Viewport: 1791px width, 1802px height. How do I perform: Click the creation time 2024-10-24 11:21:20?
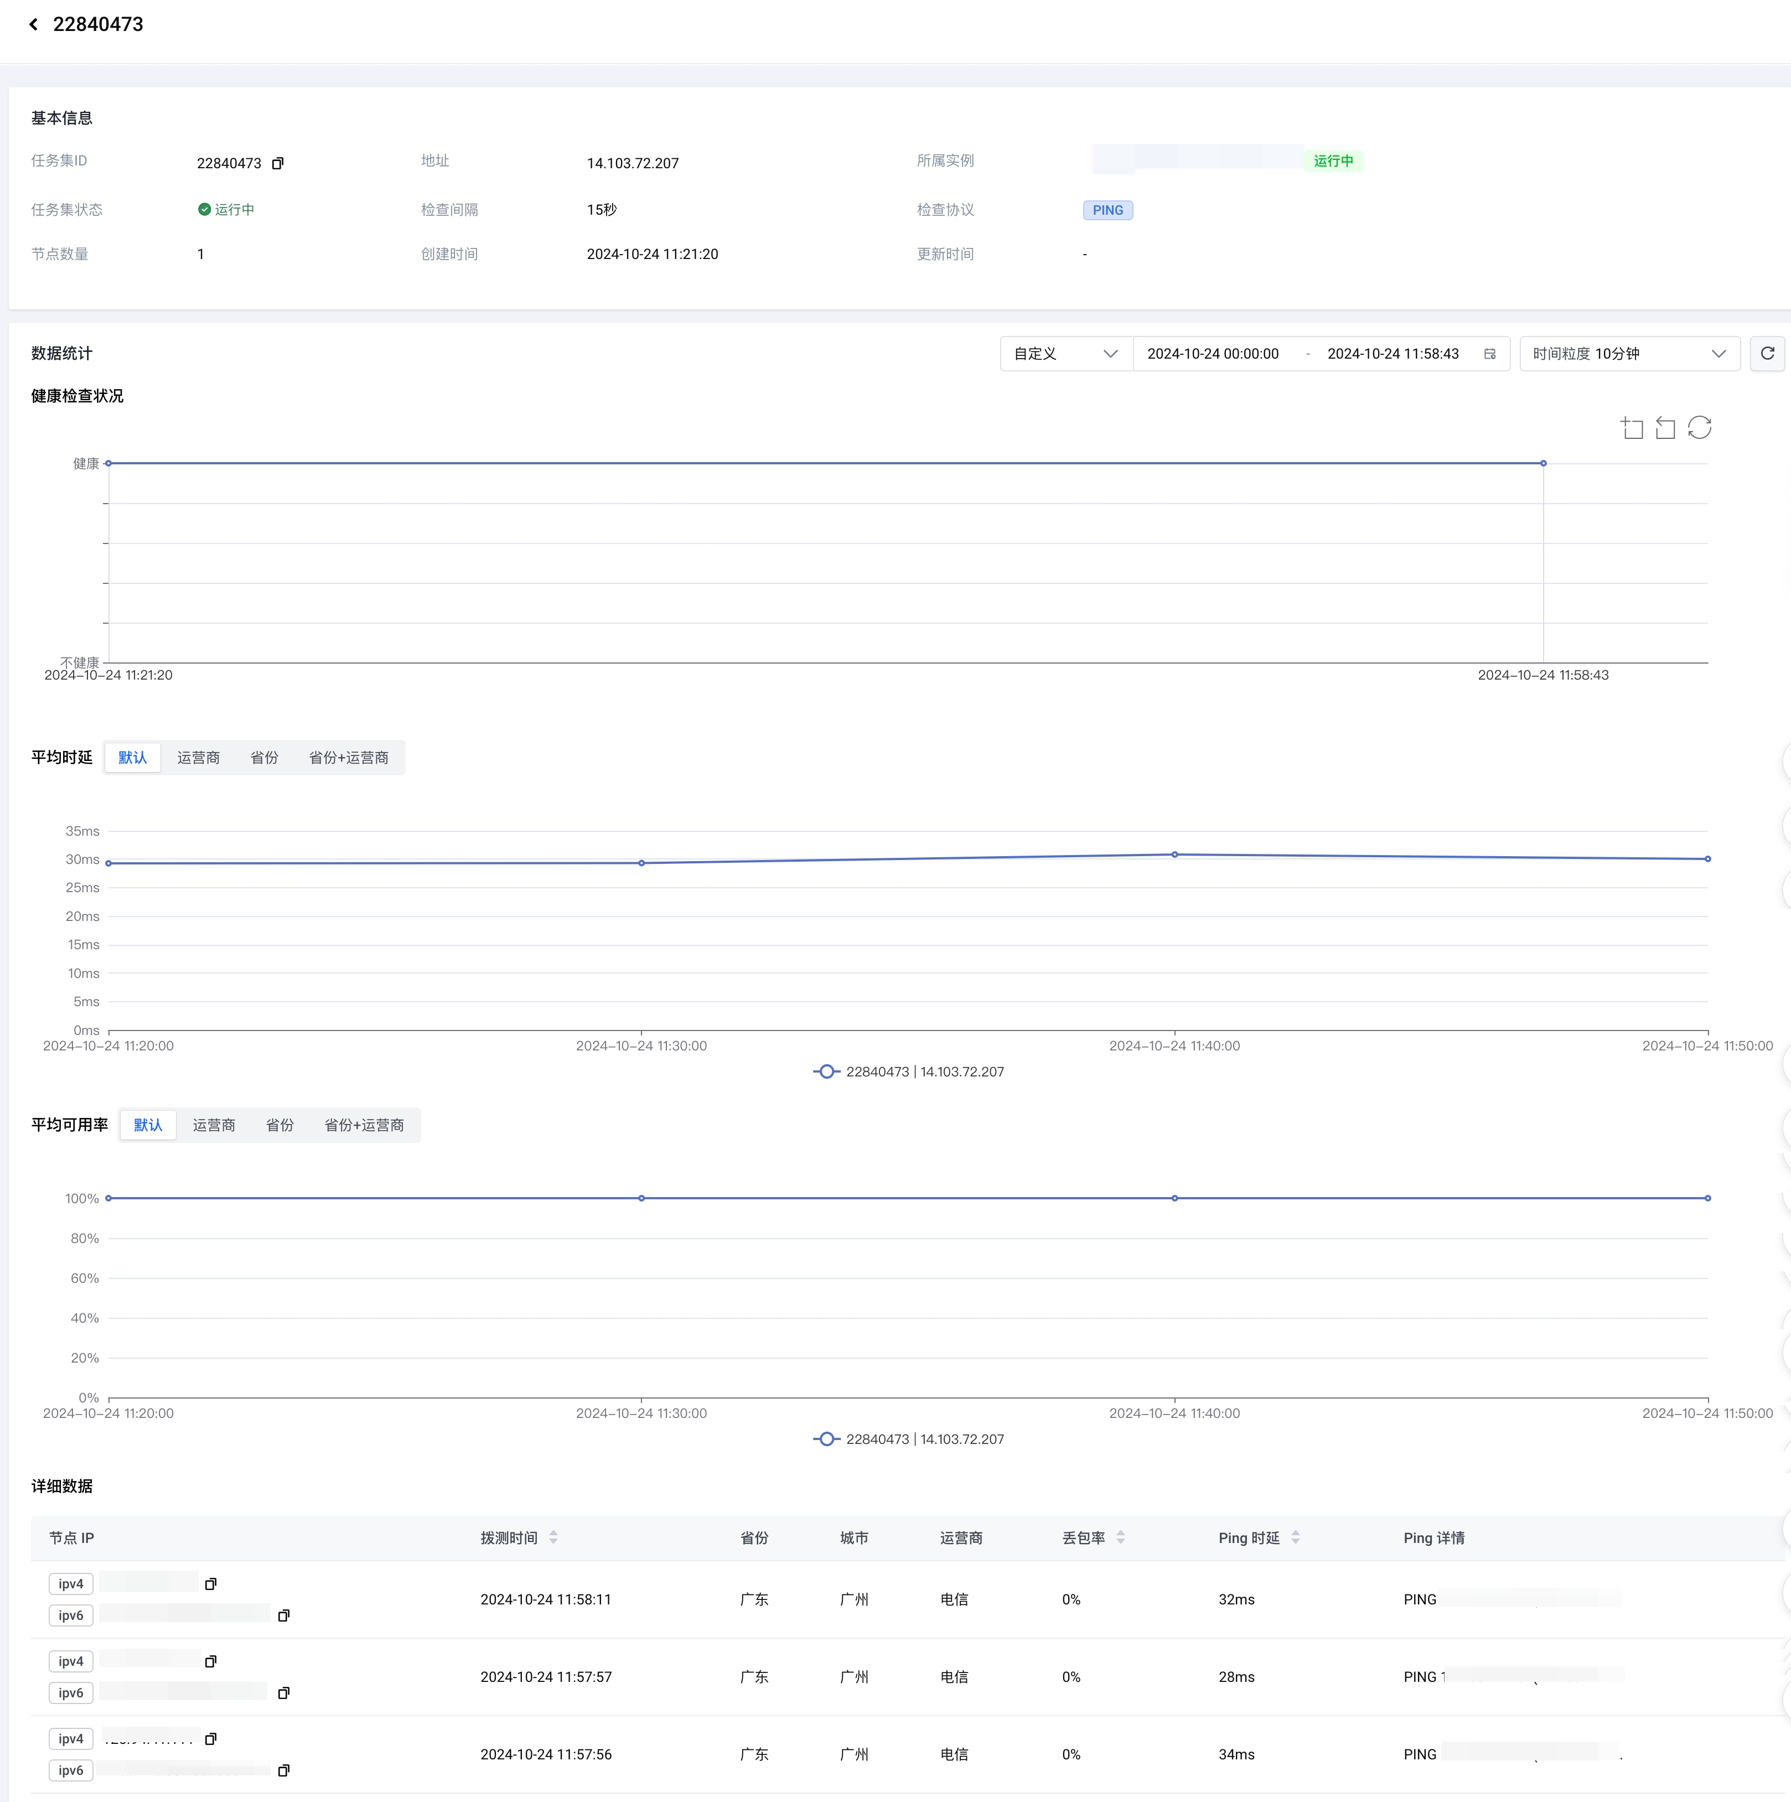click(652, 253)
